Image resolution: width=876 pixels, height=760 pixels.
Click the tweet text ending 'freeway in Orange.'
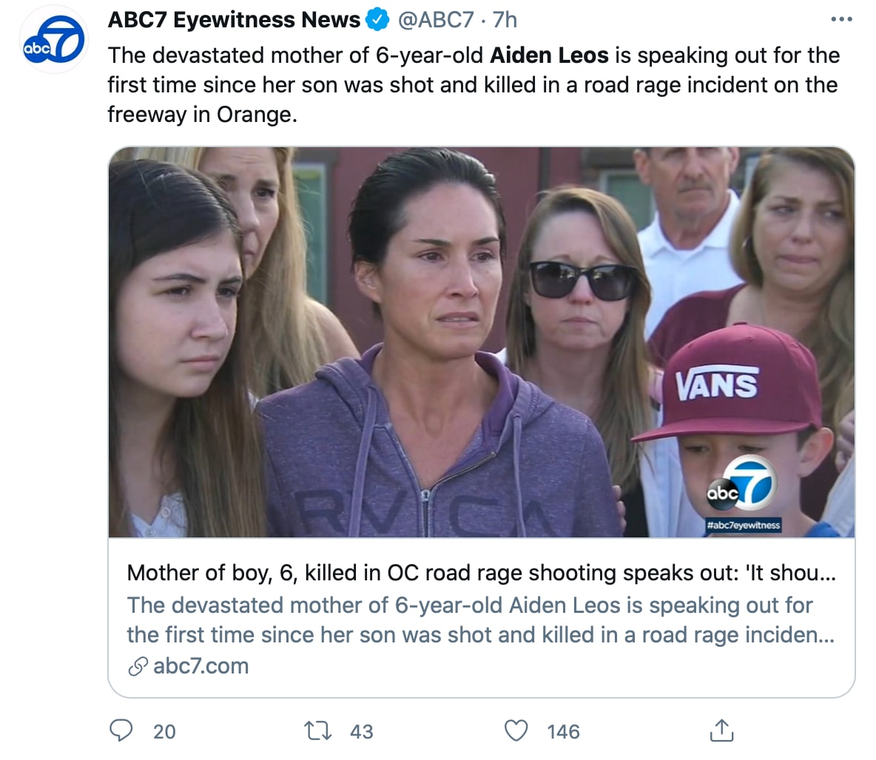(202, 115)
